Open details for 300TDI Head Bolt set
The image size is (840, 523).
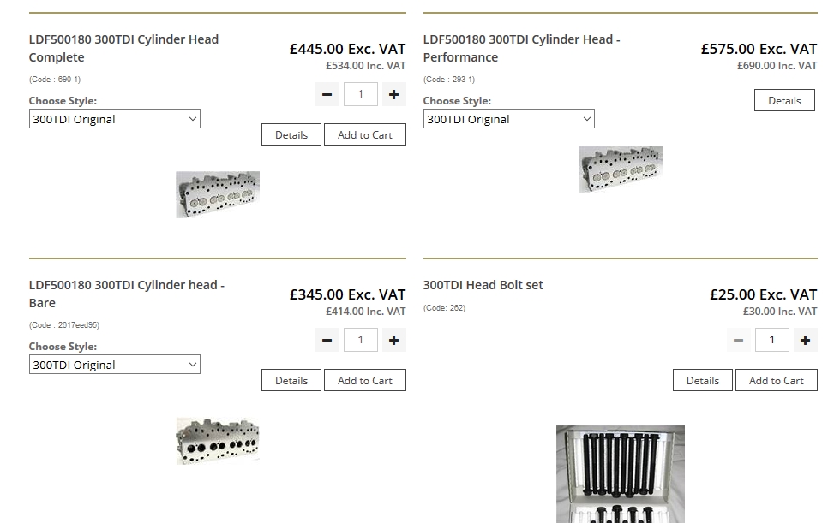point(703,380)
